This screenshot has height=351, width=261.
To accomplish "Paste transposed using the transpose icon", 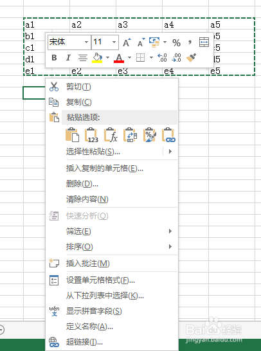I will click(x=130, y=135).
